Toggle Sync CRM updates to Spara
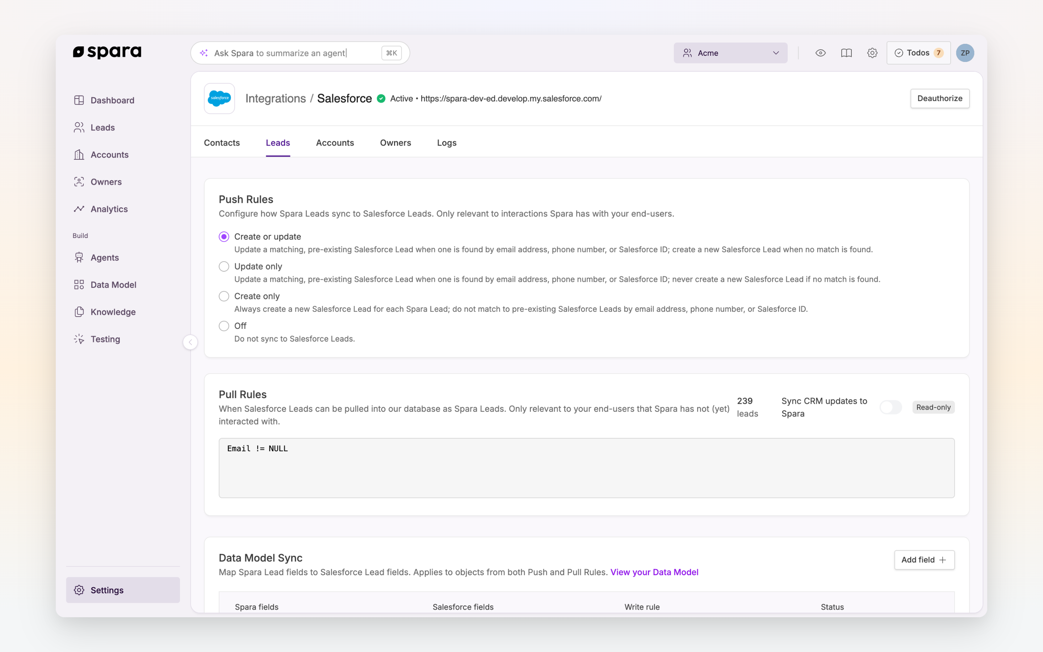 pyautogui.click(x=891, y=407)
